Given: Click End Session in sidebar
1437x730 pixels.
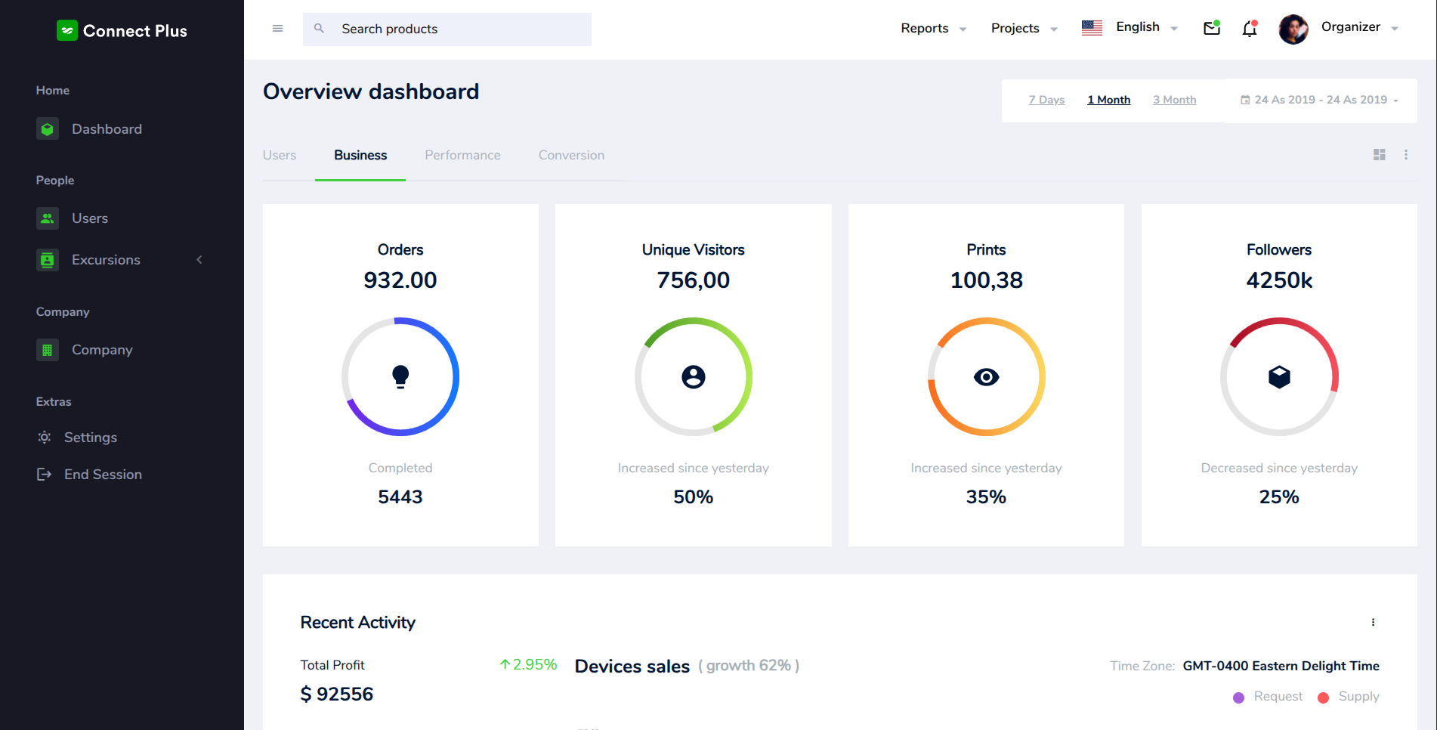Looking at the screenshot, I should 103,475.
